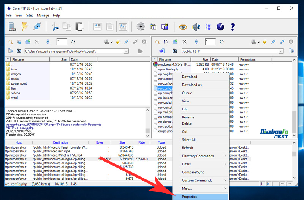The height and width of the screenshot is (200, 304).
Task: Sort the queue by Rate column
Action: [141, 142]
